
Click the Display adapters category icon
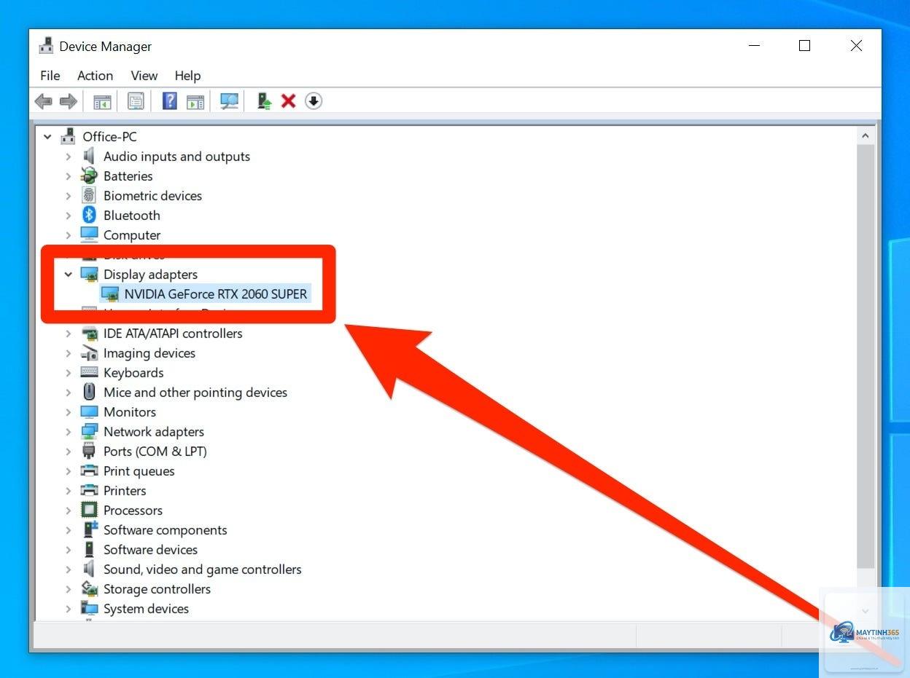coord(89,274)
